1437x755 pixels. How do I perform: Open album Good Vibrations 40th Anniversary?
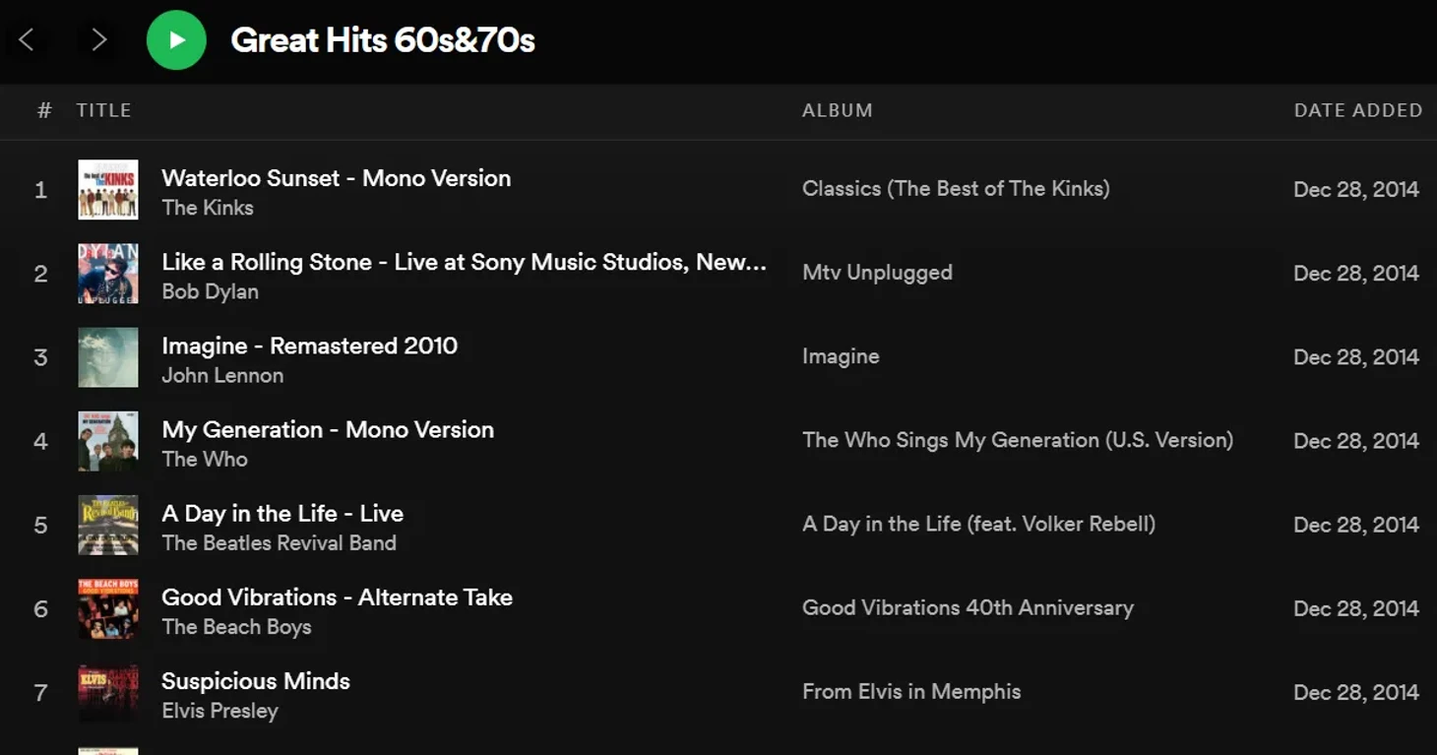pyautogui.click(x=968, y=607)
